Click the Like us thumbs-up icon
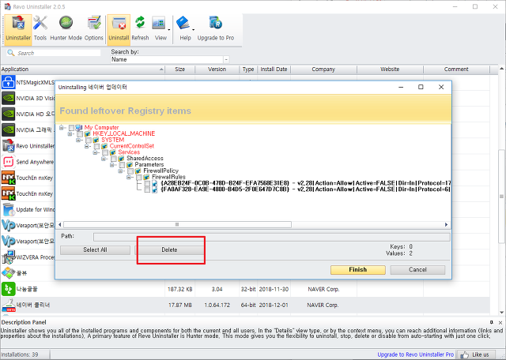Screen dimensions: 506x360 [465, 354]
